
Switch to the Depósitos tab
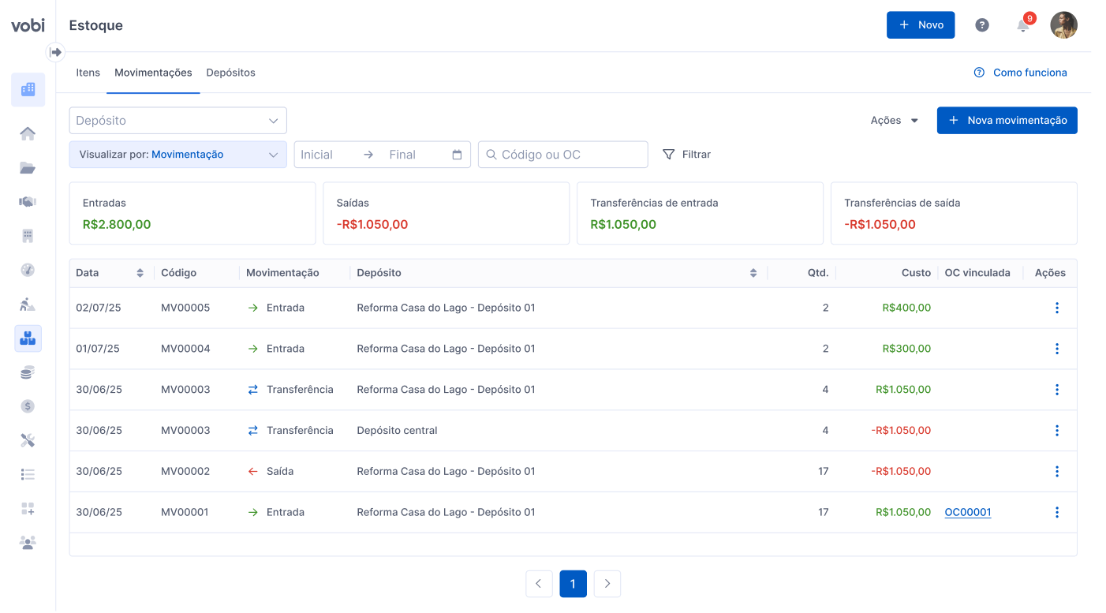230,73
